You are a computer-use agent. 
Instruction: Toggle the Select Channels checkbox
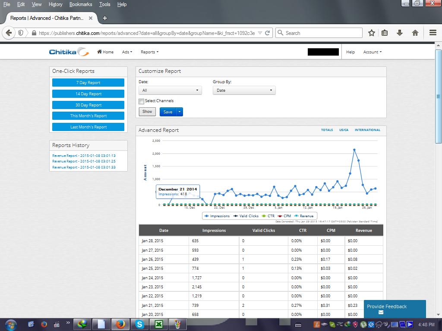(x=141, y=101)
